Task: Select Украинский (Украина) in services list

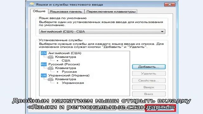Action: coord(69,75)
